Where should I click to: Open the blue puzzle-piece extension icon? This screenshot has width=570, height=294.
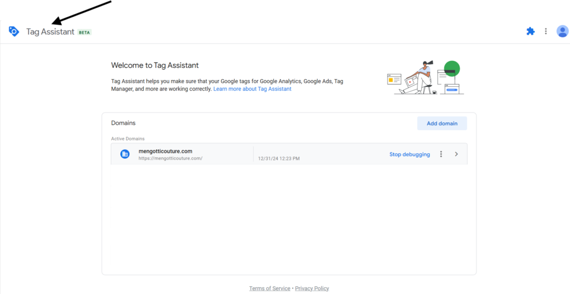click(530, 31)
